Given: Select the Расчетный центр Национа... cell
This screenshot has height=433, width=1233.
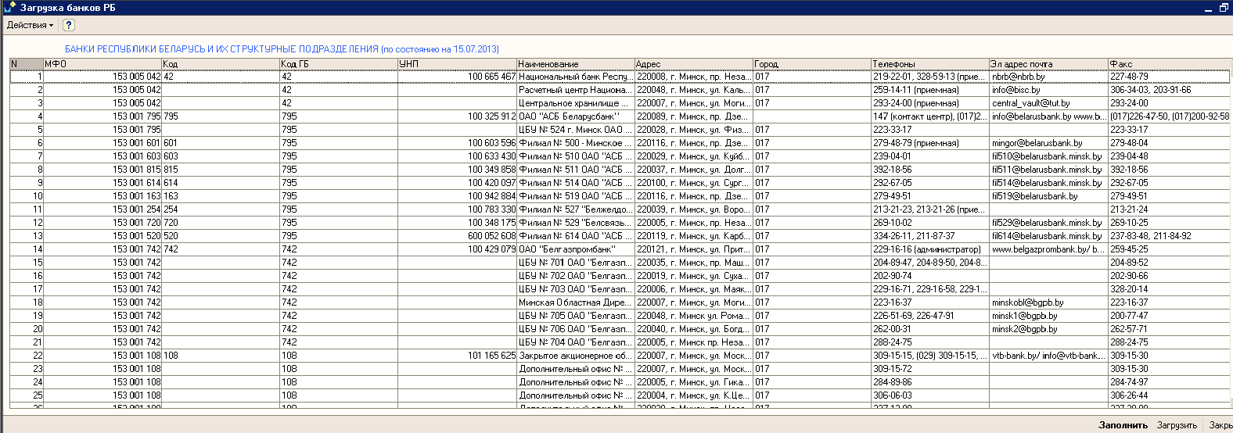Looking at the screenshot, I should coord(575,90).
